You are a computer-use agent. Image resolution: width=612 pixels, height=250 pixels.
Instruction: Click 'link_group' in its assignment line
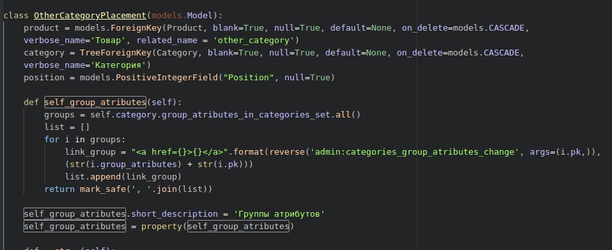click(90, 152)
